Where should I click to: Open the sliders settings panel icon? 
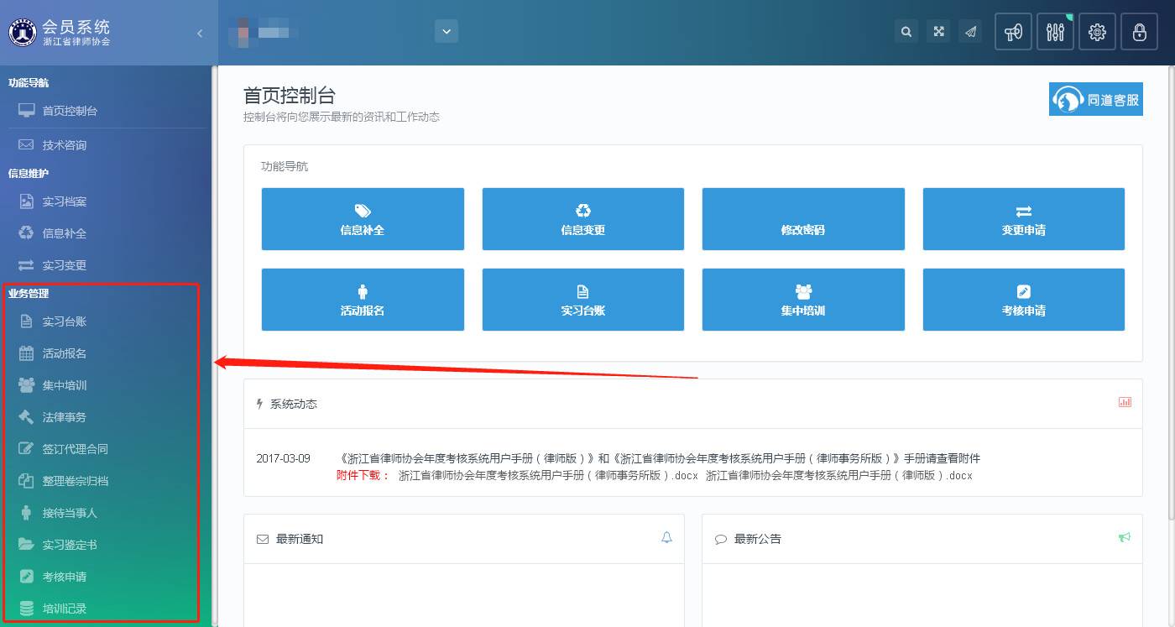point(1055,33)
